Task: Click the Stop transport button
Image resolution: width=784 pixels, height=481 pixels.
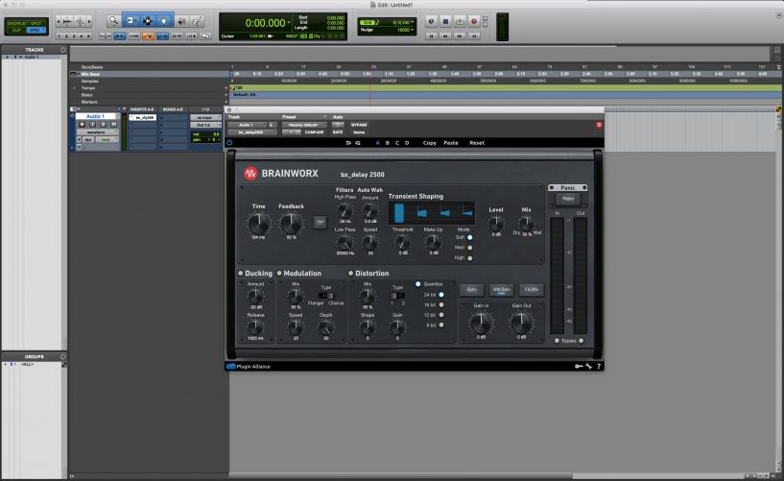Action: [x=445, y=21]
